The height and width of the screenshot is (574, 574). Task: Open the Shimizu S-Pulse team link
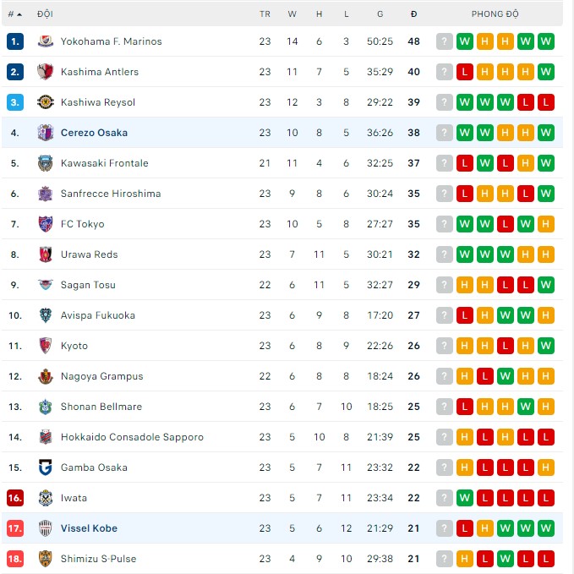pyautogui.click(x=98, y=559)
